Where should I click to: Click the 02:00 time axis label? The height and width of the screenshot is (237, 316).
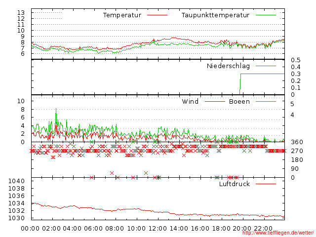51,229
